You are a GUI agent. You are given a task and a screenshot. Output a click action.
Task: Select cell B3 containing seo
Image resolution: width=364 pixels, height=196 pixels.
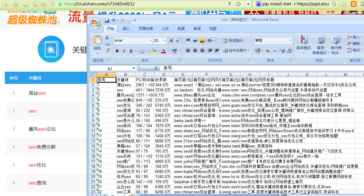pos(125,90)
